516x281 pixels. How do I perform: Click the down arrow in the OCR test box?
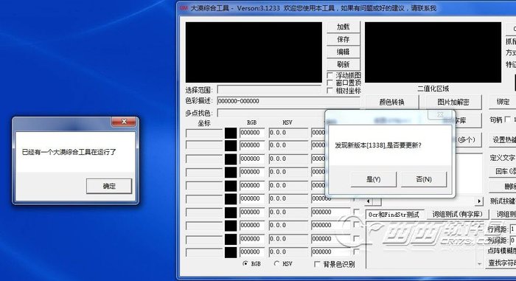[479, 263]
